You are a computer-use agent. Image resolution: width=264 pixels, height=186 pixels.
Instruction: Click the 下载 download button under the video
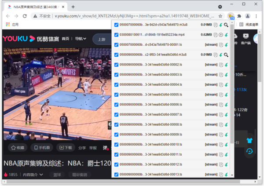pyautogui.click(x=66, y=148)
